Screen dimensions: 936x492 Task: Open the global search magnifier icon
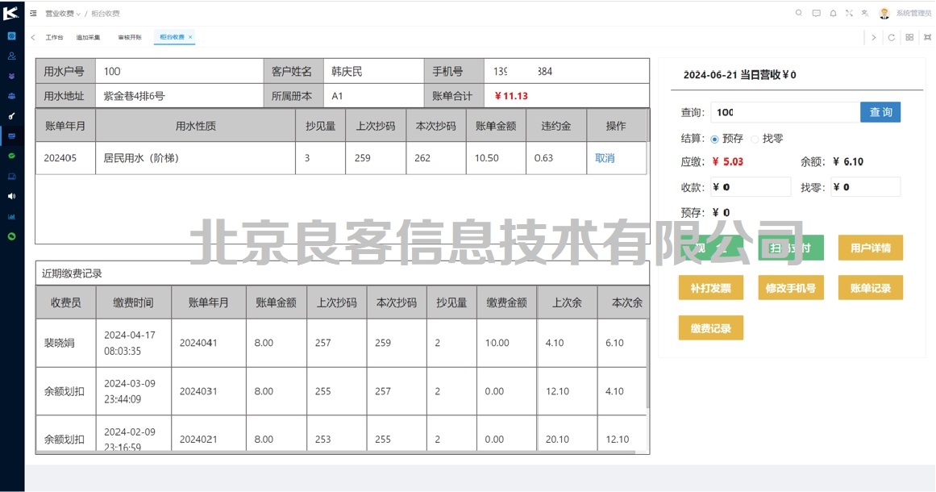pyautogui.click(x=799, y=13)
